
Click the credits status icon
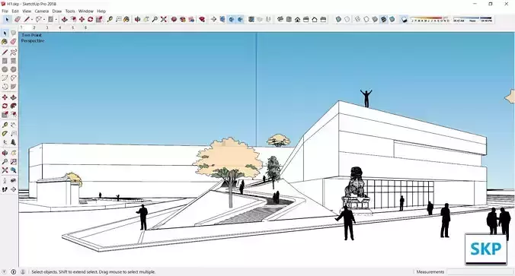[14, 271]
